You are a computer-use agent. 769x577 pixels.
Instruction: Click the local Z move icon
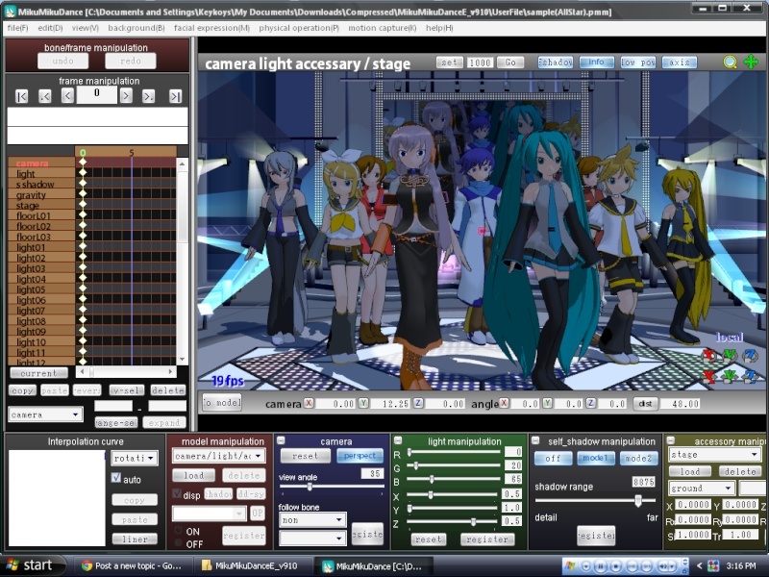(750, 376)
